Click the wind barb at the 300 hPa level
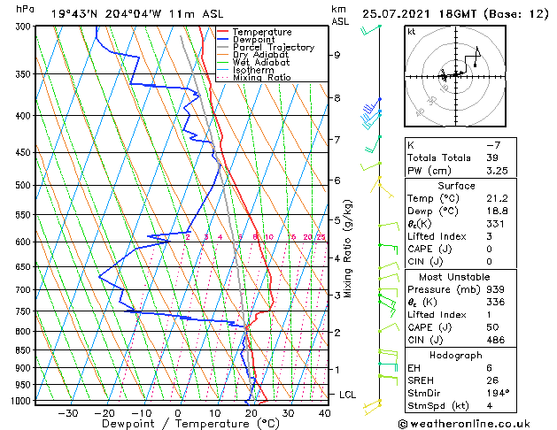The width and height of the screenshot is (557, 430). pos(371,30)
